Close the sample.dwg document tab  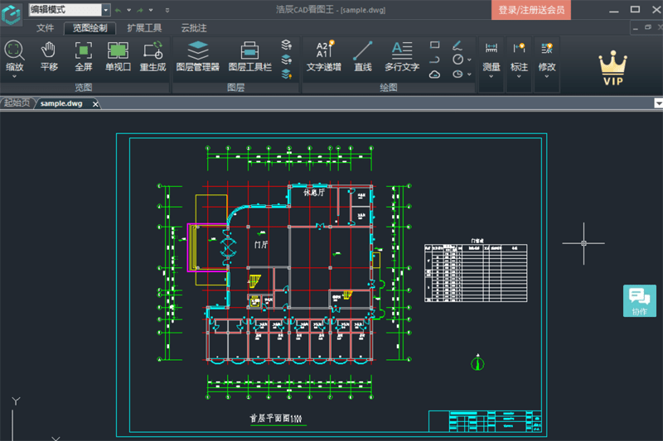point(95,104)
